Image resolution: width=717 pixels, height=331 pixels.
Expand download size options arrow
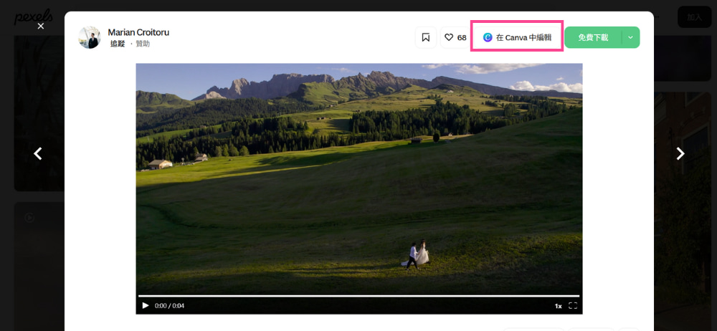630,37
